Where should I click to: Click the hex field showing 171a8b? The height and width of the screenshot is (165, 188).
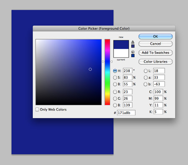[x=126, y=113]
